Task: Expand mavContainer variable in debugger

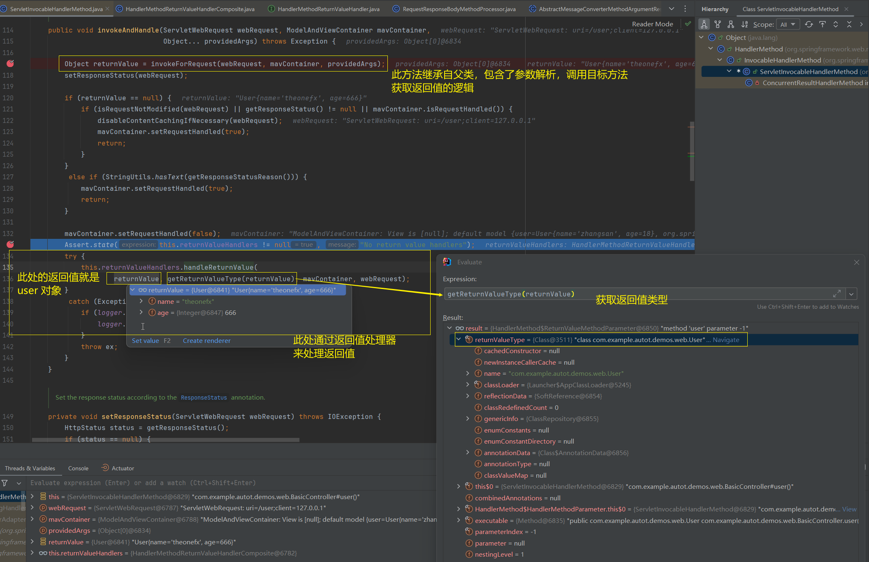Action: [x=32, y=519]
